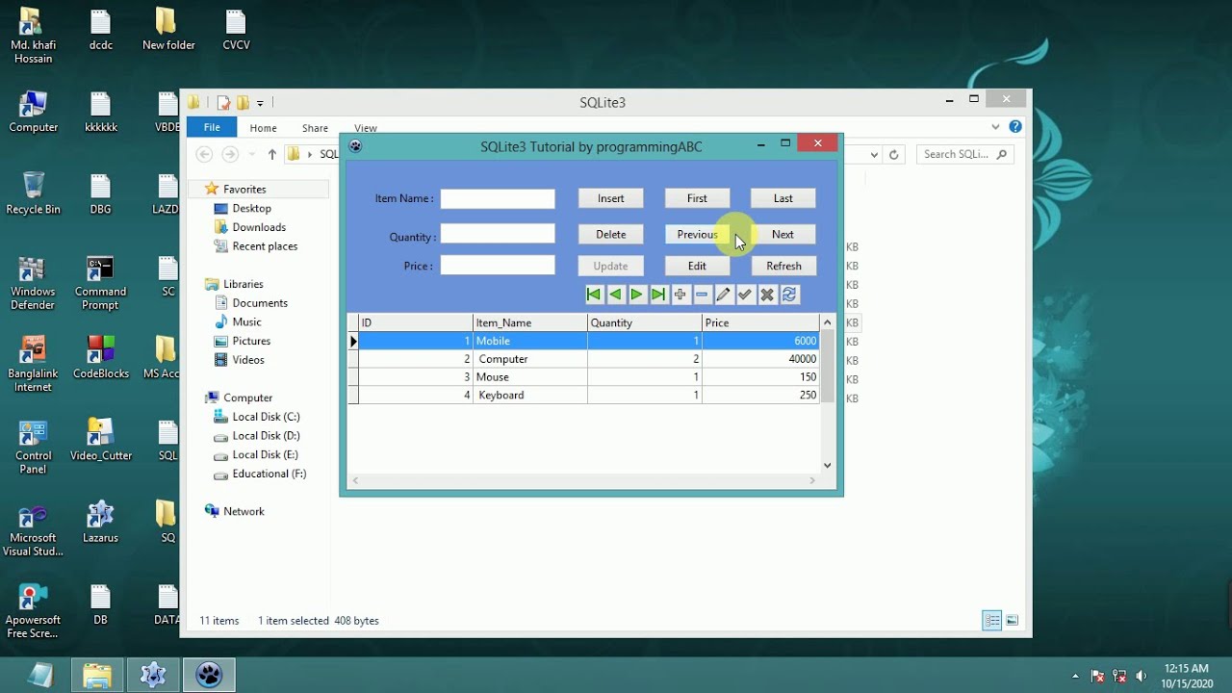
Task: Select Downloads in Explorer navigation pane
Action: [x=259, y=227]
